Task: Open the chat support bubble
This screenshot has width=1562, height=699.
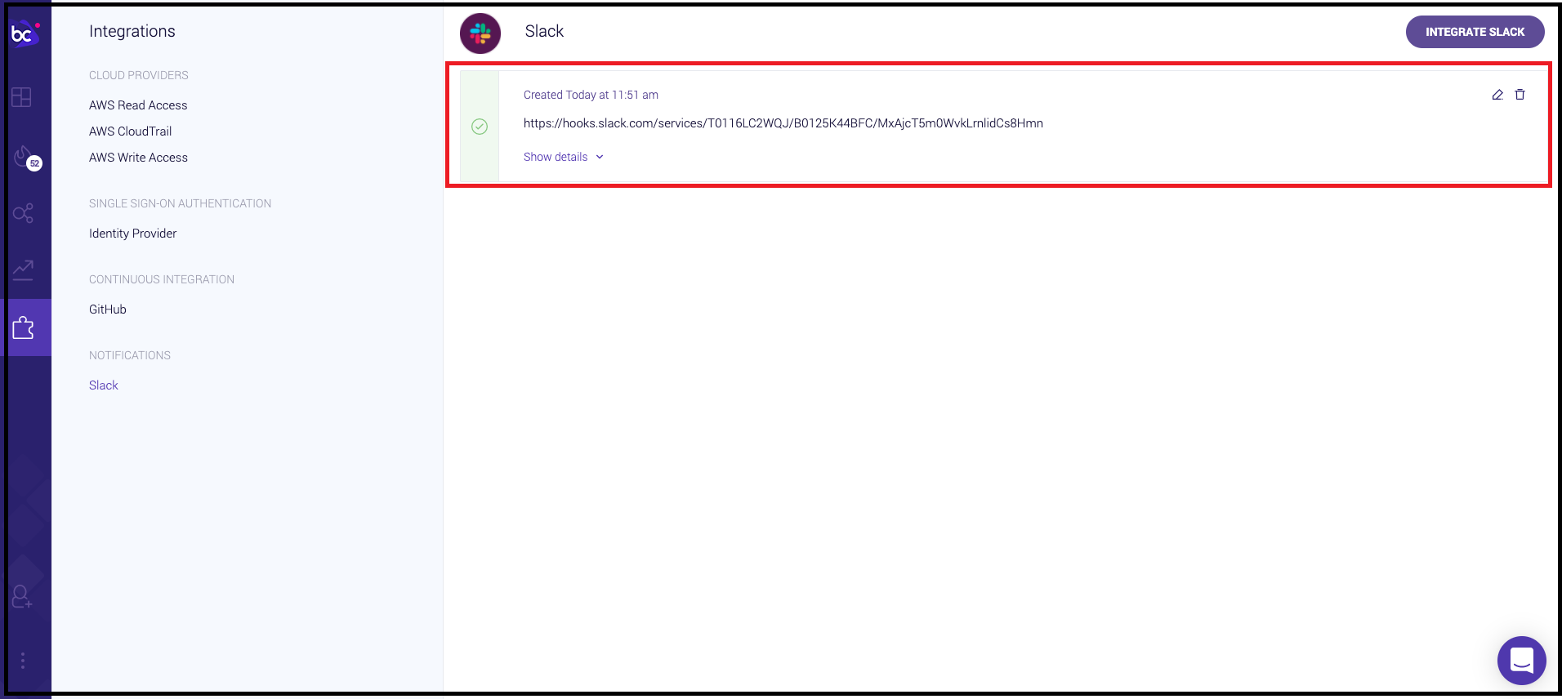Action: tap(1522, 661)
